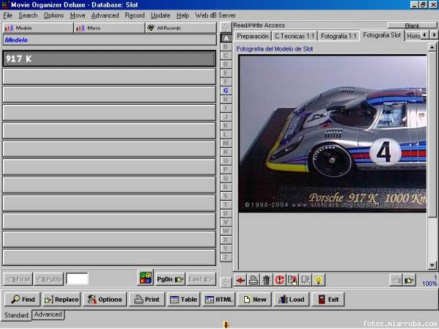439x329 pixels.
Task: Click the Blank button
Action: [412, 25]
